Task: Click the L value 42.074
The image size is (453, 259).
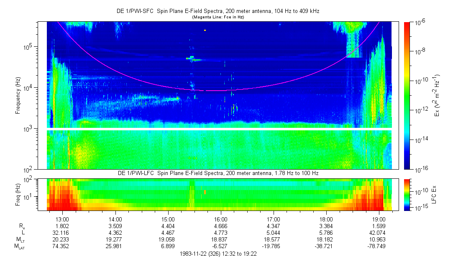Action: [x=379, y=233]
